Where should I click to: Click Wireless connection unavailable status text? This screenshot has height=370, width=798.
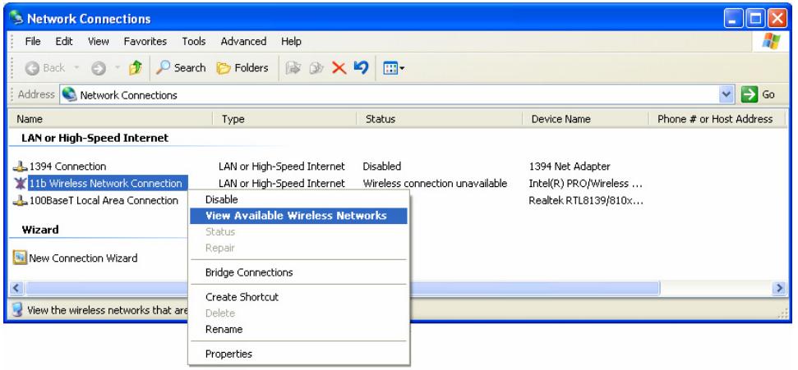[435, 184]
